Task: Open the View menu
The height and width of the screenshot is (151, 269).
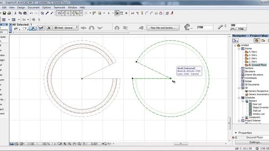Action: (12, 8)
